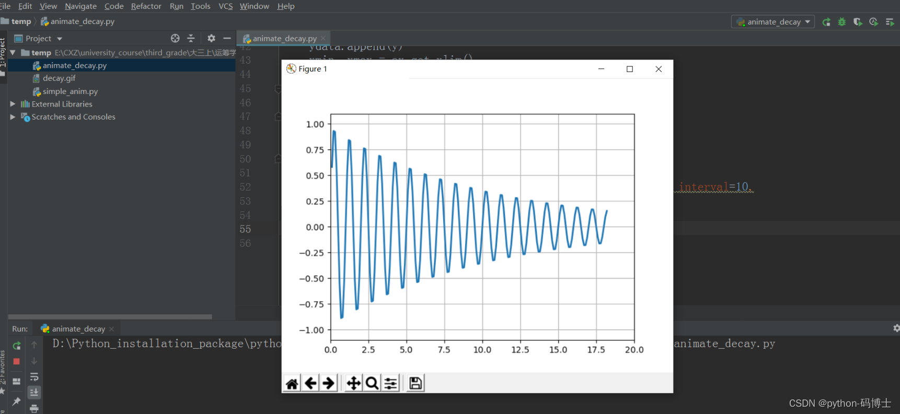Collapse the temp project folder
Screen dimensions: 900x414
tap(13, 53)
